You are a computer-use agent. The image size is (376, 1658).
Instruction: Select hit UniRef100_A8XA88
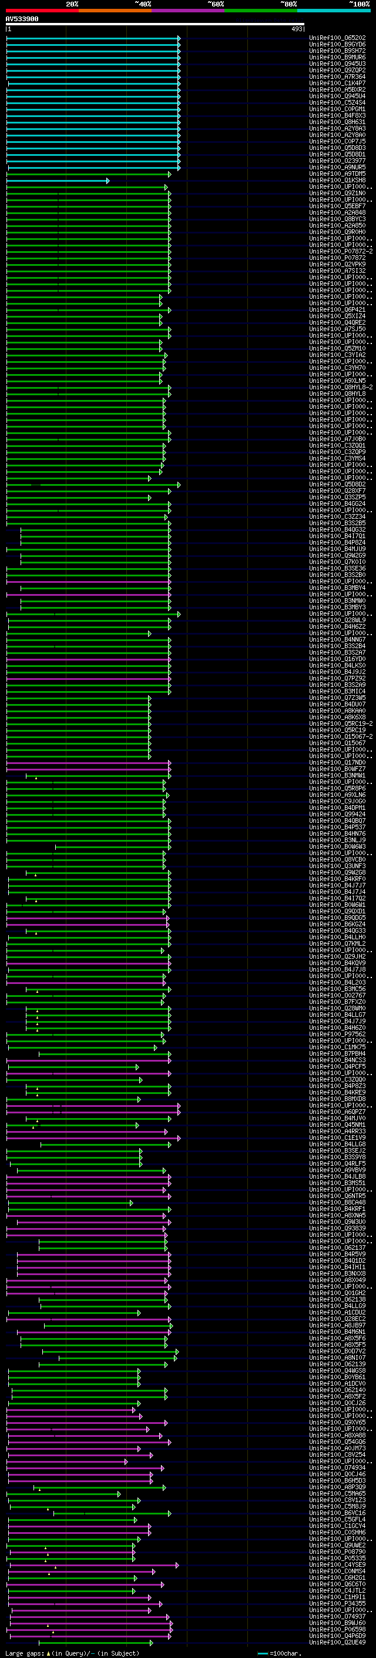tap(337, 1435)
